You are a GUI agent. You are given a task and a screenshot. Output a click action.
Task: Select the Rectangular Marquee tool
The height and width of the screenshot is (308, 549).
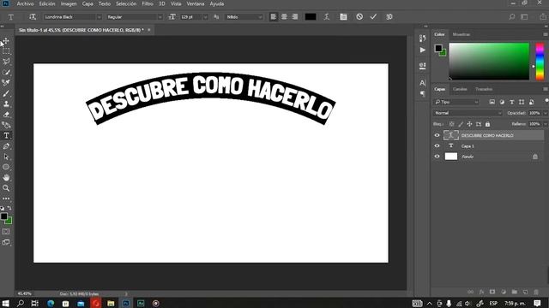(x=6, y=51)
